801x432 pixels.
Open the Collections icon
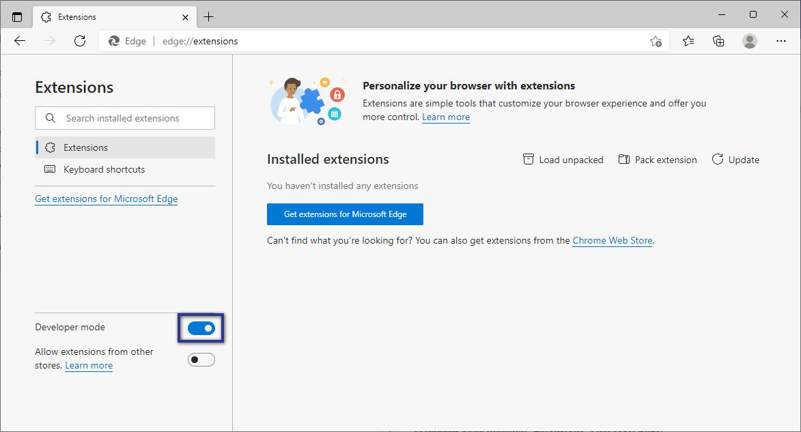[718, 41]
